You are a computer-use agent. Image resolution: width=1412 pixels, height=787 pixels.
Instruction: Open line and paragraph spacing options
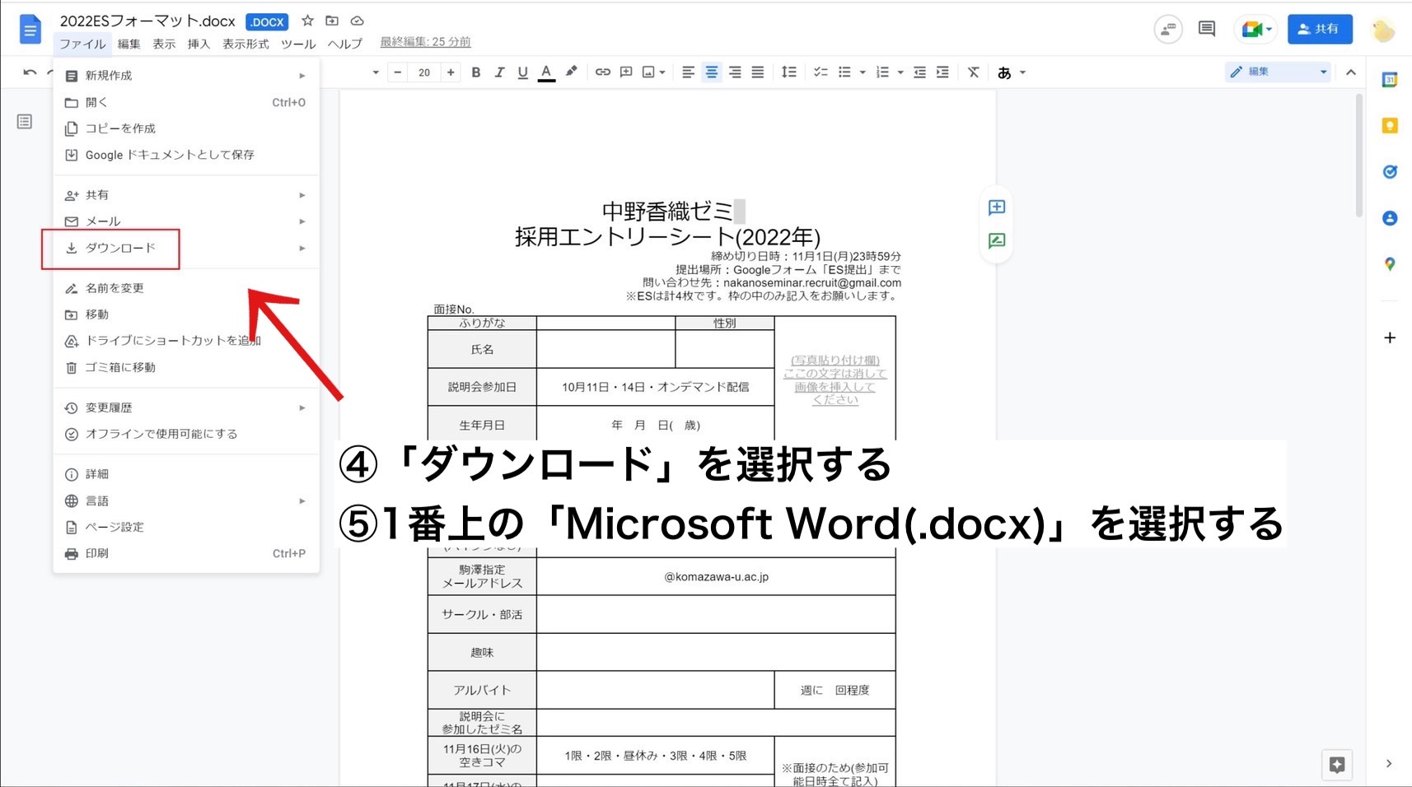point(789,72)
